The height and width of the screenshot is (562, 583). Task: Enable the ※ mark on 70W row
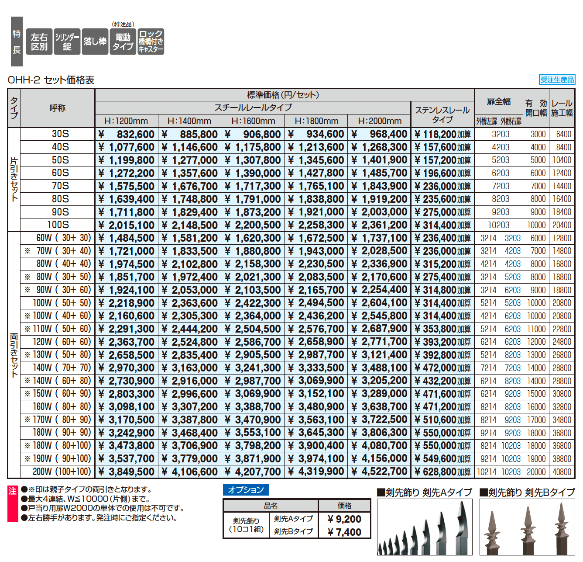pos(28,251)
